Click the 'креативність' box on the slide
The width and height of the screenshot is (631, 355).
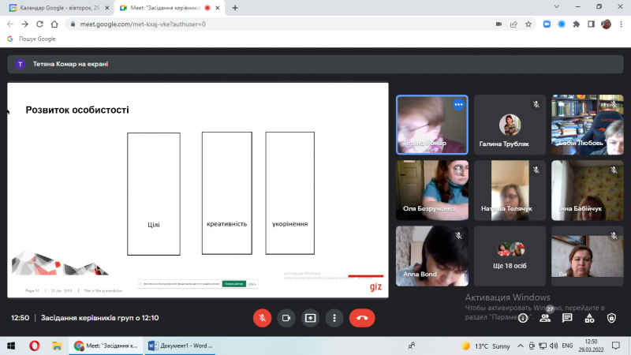click(x=227, y=193)
